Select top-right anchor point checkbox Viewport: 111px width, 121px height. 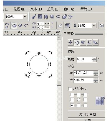tap(85, 95)
